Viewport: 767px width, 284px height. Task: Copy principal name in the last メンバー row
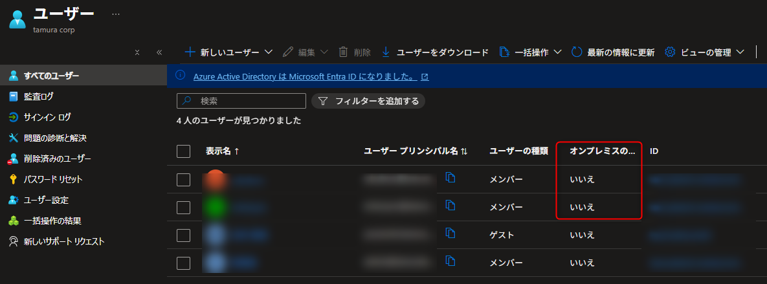(x=450, y=261)
